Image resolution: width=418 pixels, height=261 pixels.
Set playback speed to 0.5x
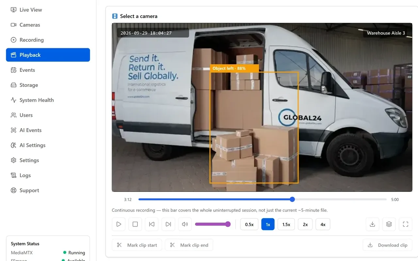(249, 224)
